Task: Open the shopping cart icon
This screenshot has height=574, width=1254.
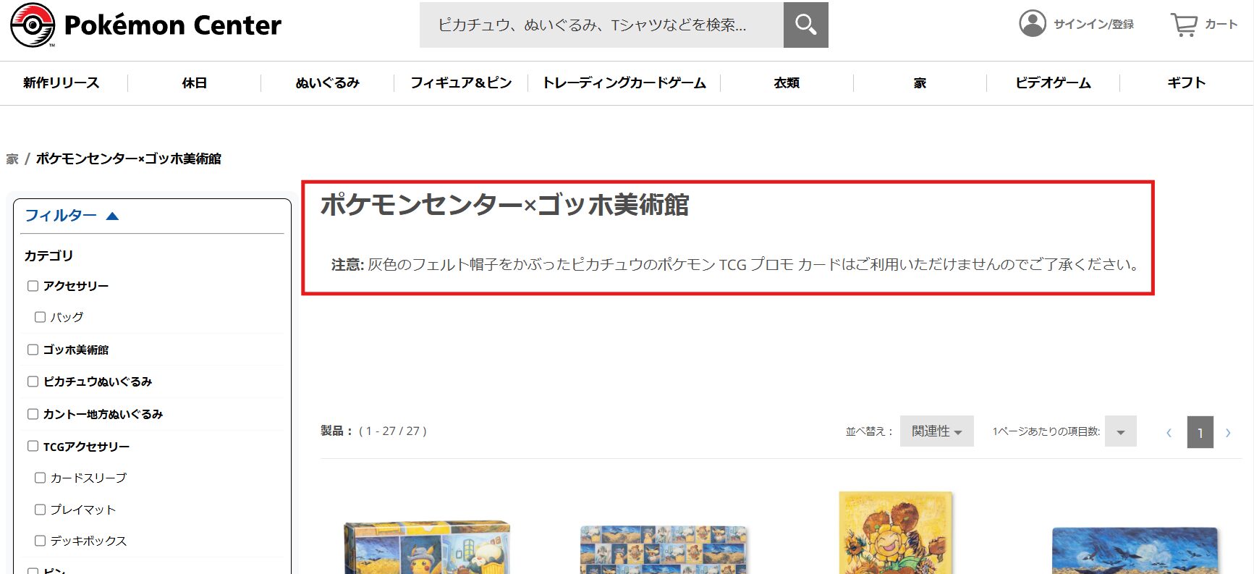Action: tap(1184, 25)
